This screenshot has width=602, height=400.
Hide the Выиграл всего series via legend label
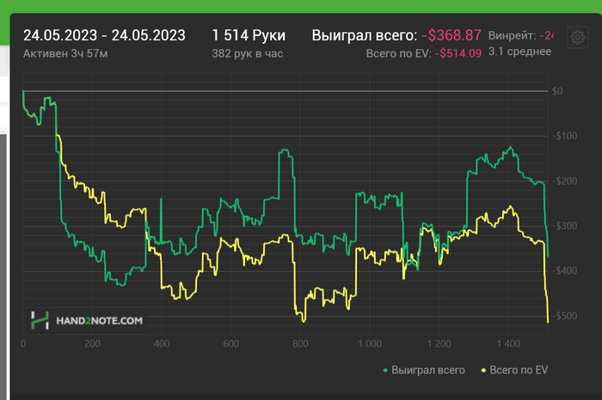tap(428, 370)
